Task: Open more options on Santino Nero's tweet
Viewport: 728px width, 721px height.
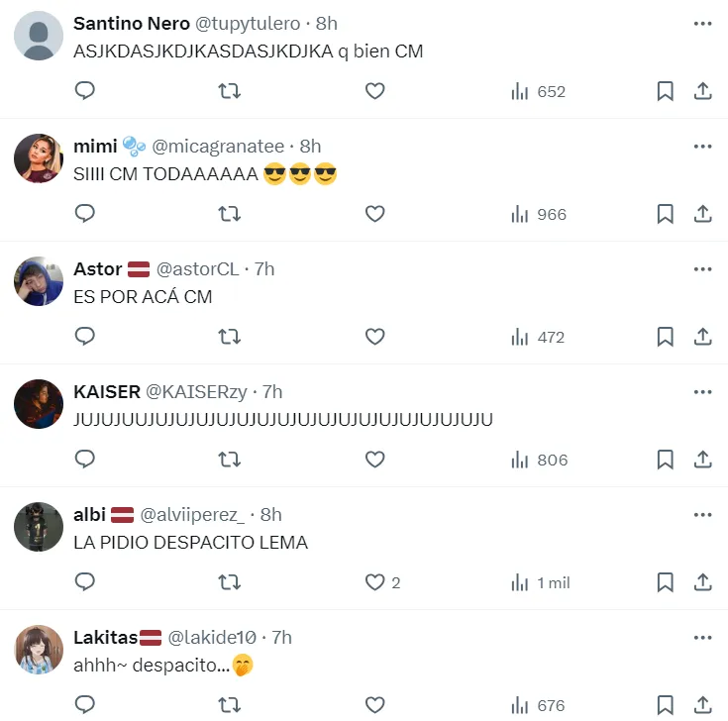Action: (x=702, y=24)
